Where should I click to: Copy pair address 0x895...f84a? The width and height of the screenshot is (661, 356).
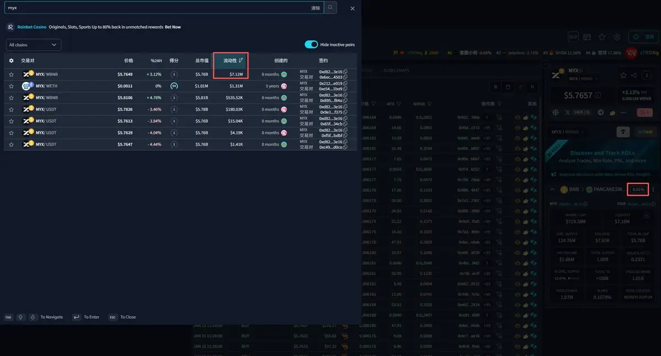click(x=345, y=100)
